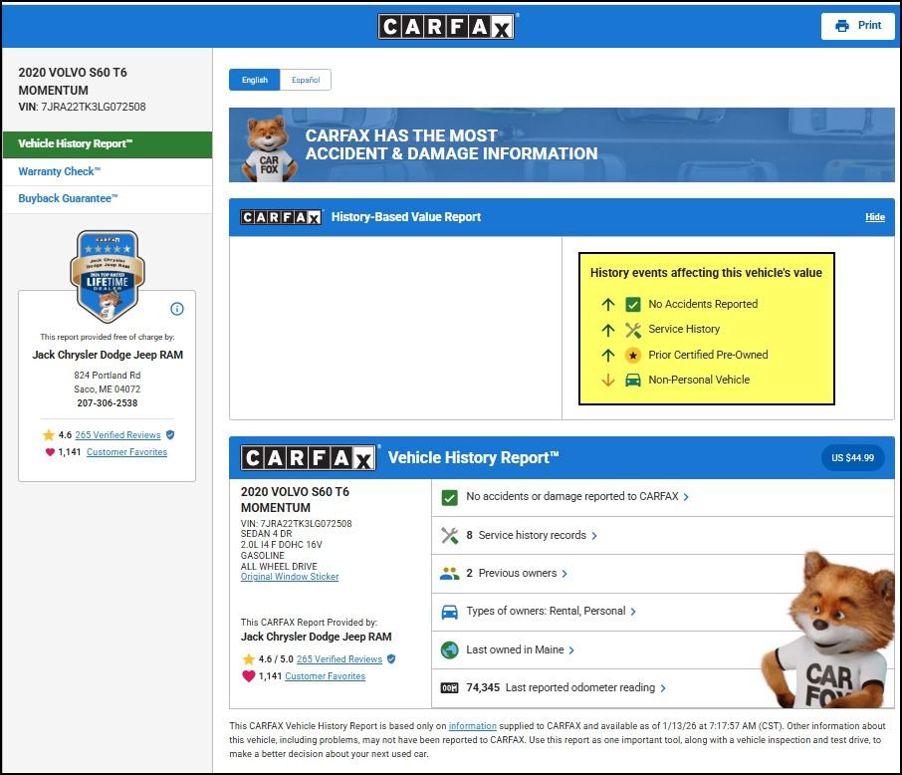Click the green checkmark No accidents icon
902x775 pixels.
point(449,497)
